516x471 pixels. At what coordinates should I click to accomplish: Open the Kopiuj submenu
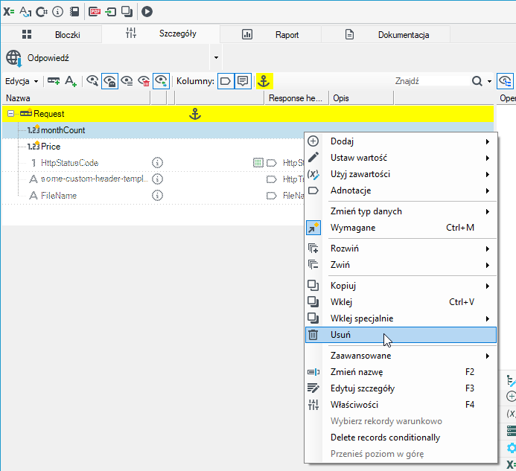click(401, 286)
